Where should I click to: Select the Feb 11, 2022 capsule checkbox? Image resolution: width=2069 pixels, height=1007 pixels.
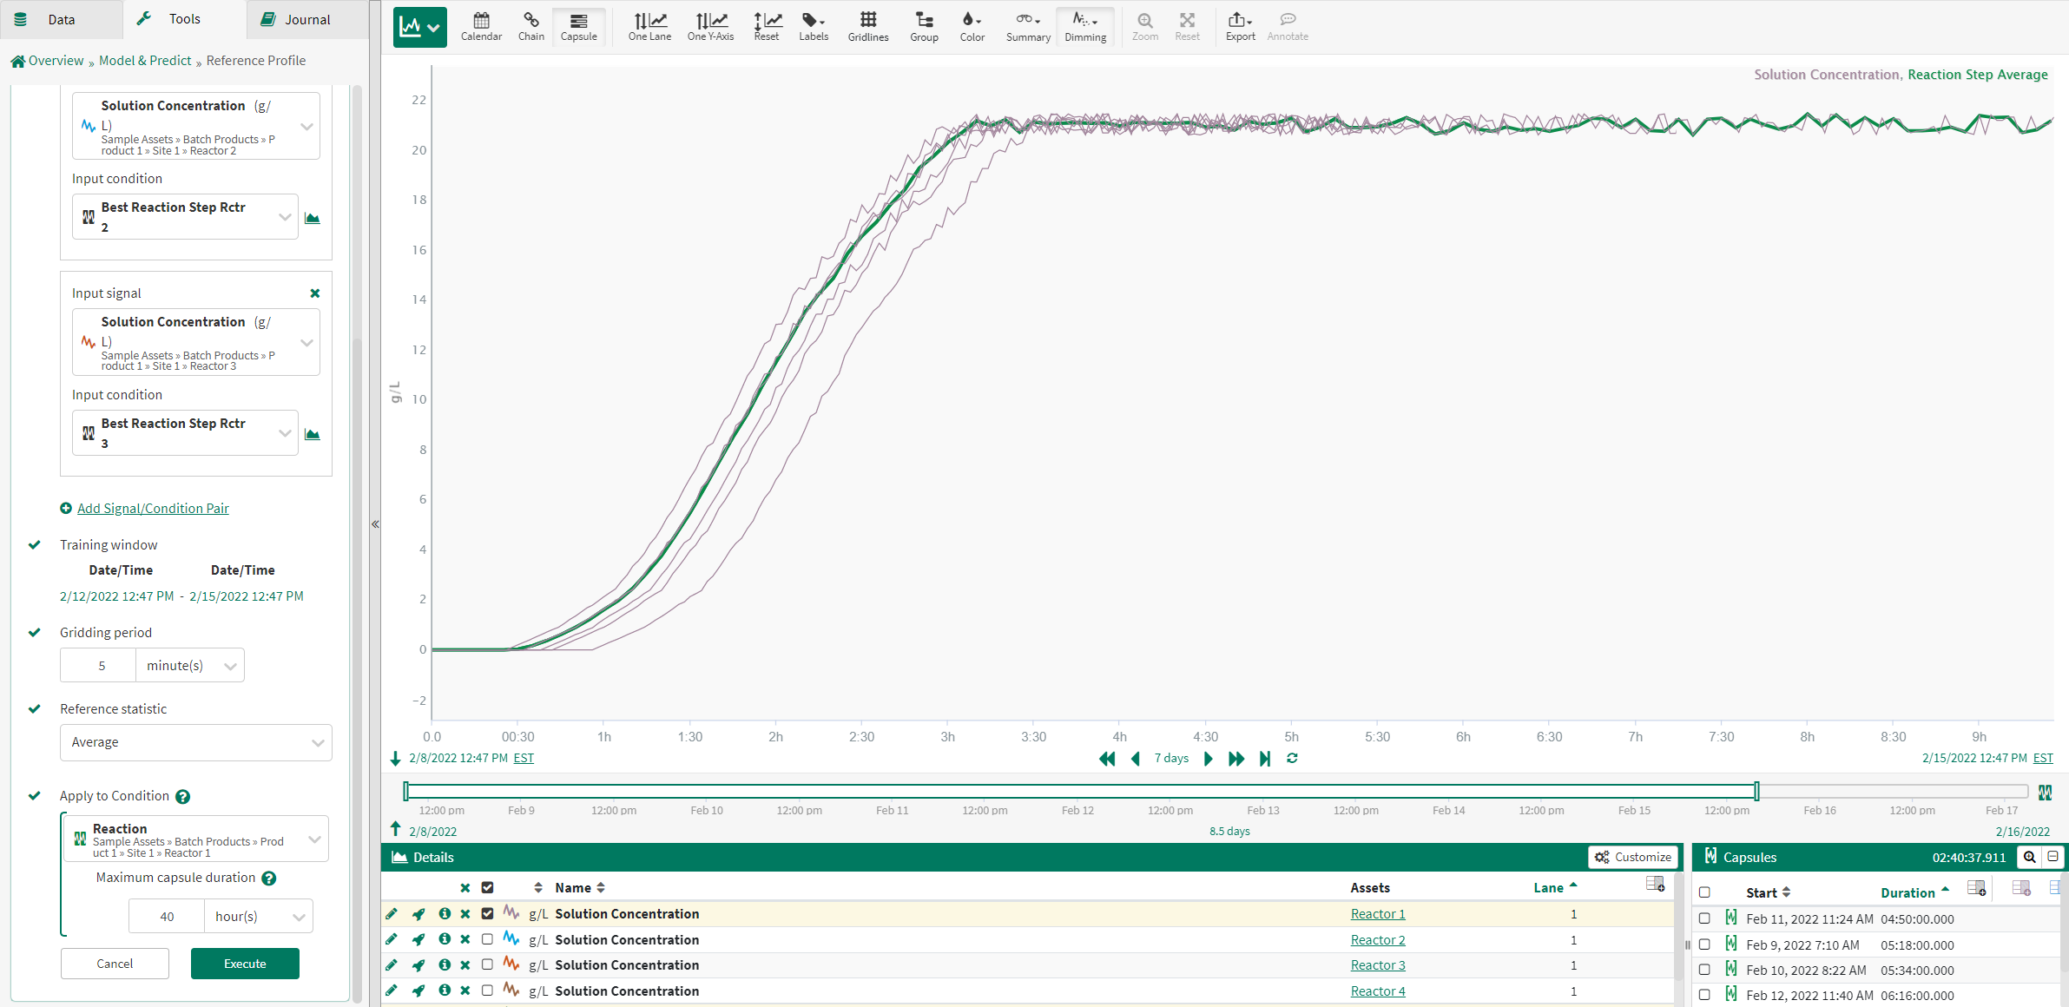tap(1704, 918)
